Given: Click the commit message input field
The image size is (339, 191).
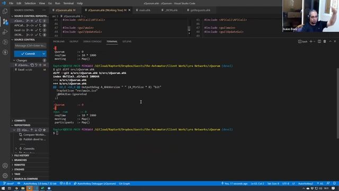Looking at the screenshot, I should [30, 46].
